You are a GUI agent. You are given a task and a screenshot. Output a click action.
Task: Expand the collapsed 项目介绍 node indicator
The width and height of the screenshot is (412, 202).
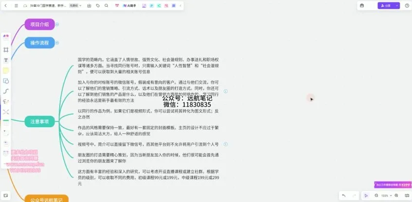point(57,24)
